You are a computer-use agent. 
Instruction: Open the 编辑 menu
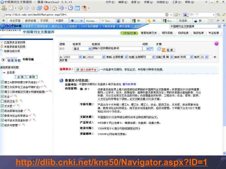(123, 2)
